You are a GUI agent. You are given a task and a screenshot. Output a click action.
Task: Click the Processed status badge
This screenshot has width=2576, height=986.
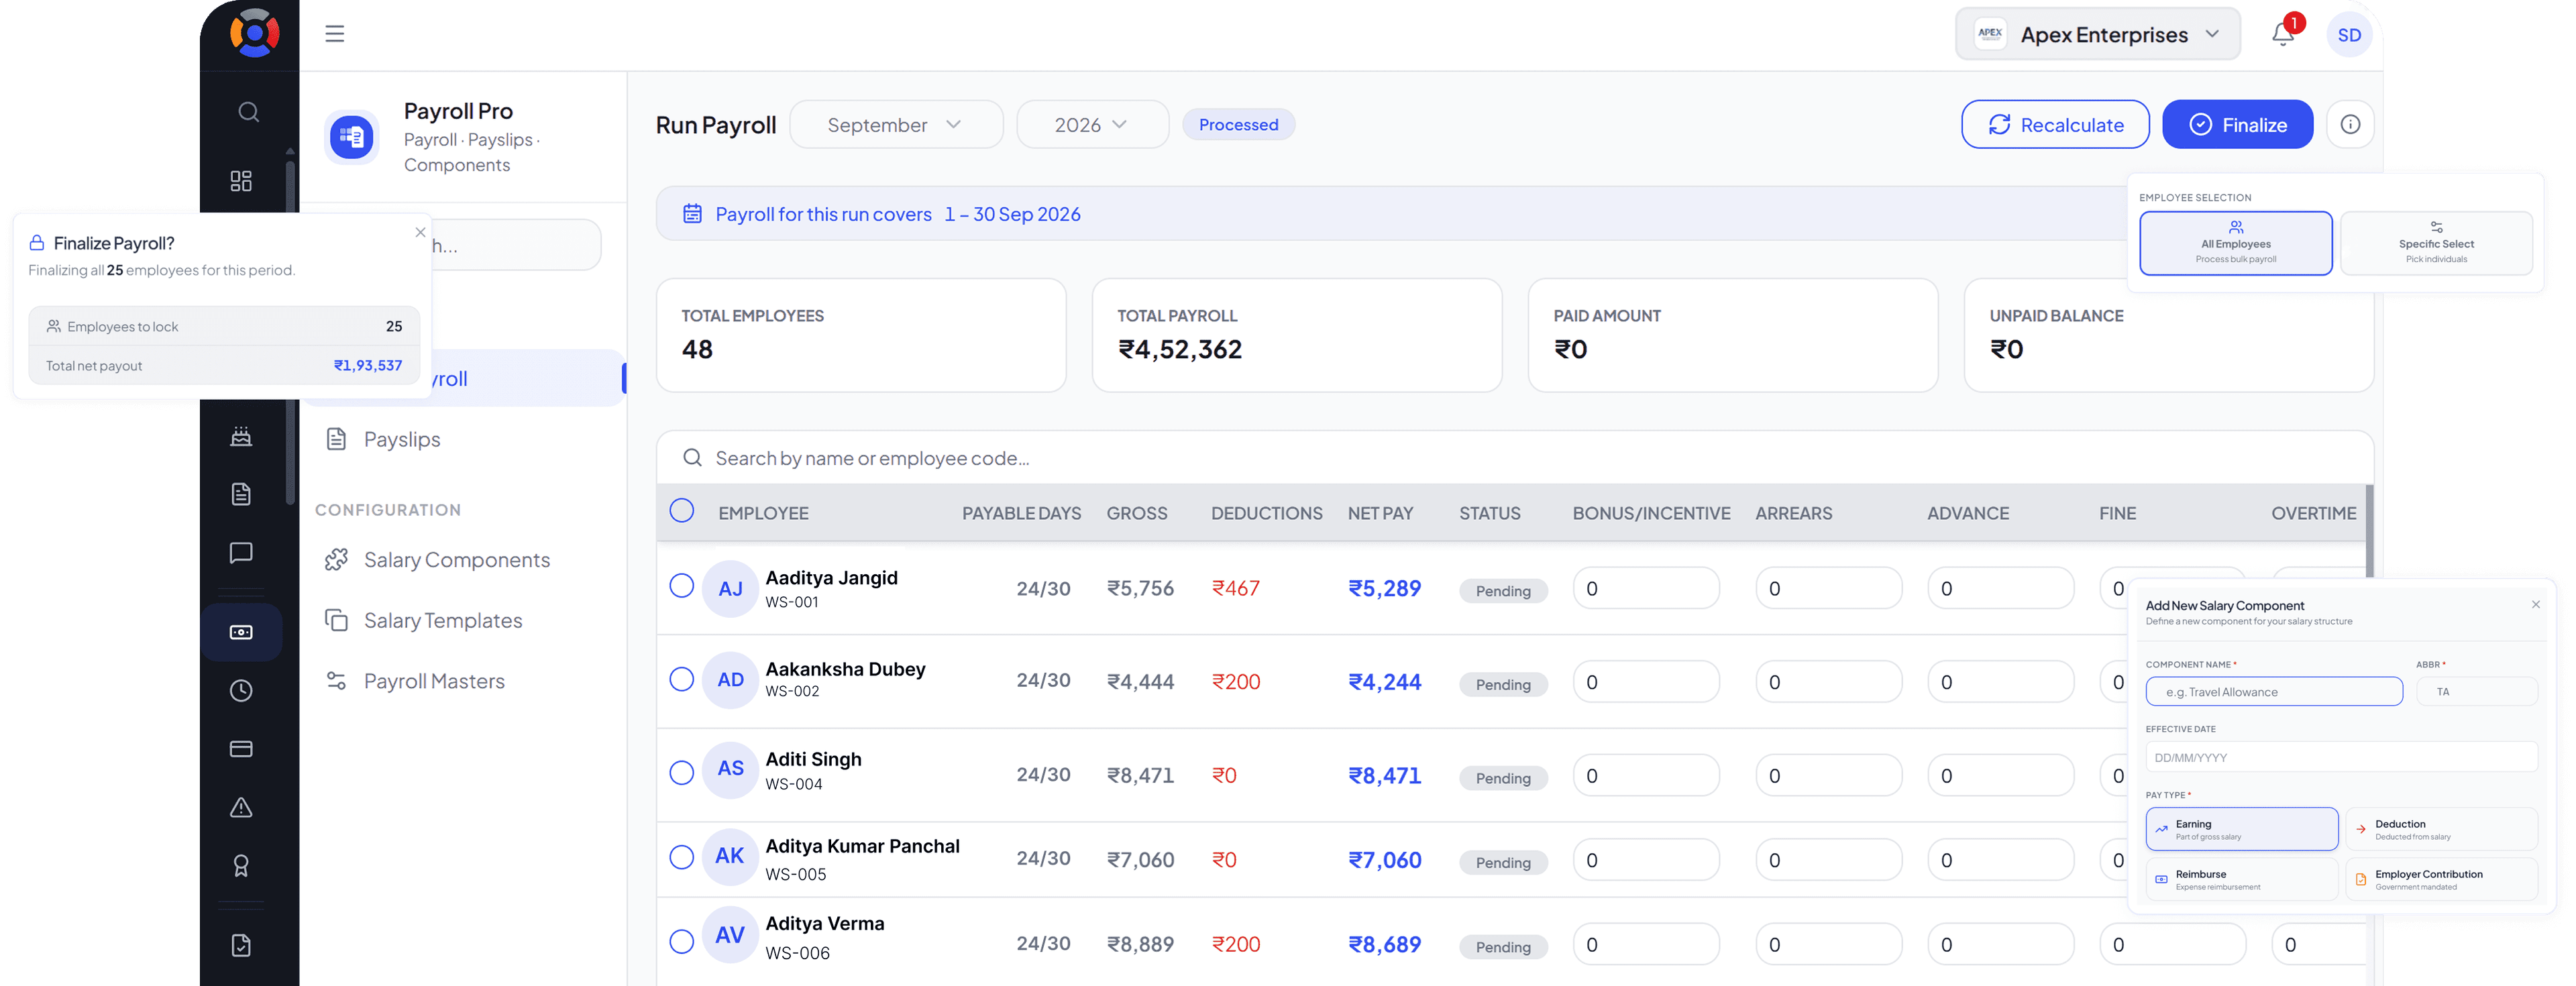pyautogui.click(x=1238, y=124)
